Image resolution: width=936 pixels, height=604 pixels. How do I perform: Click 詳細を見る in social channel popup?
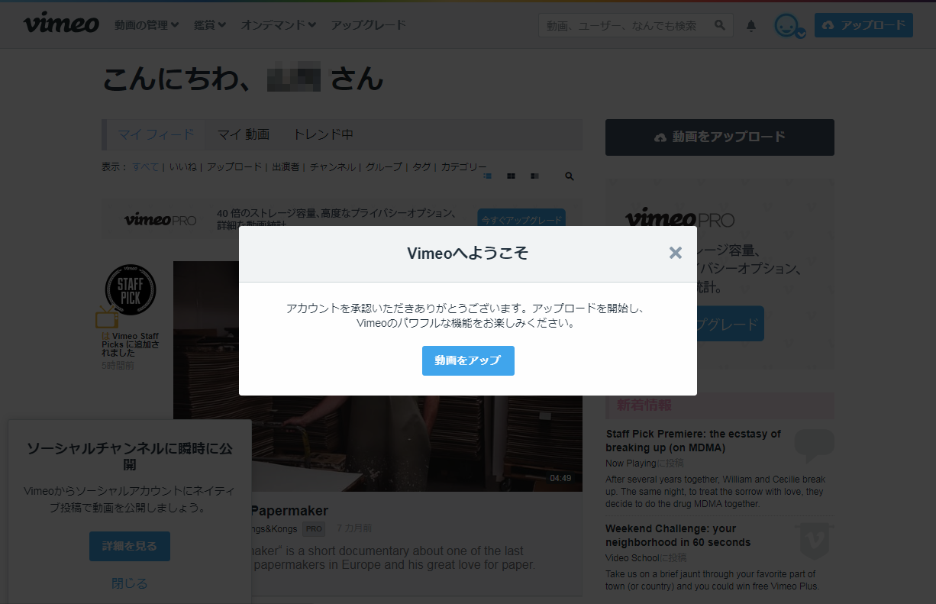[x=130, y=546]
